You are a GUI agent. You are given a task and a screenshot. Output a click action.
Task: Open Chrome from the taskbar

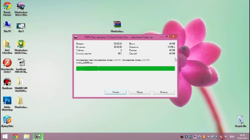(x=15, y=136)
